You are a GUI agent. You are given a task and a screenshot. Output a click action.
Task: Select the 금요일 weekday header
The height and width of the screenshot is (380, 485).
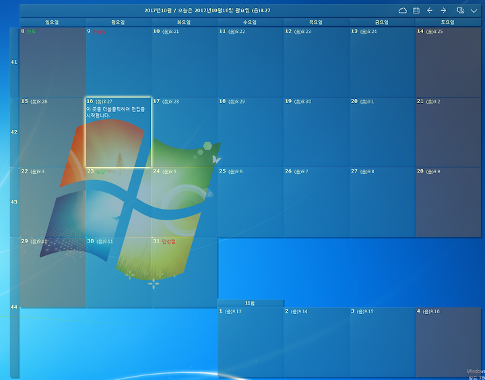tap(382, 22)
